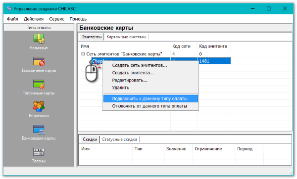This screenshot has width=297, height=179.
Task: Open the Действия menu
Action: tap(34, 19)
